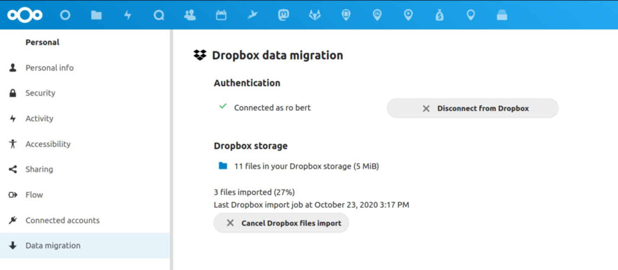Click '3 files imported (27%)' text
The height and width of the screenshot is (270, 618).
254,192
